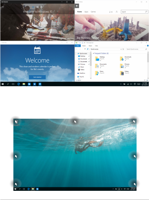Click the navigation pane vertical scrollbar
This screenshot has width=149, height=200.
pos(91,65)
